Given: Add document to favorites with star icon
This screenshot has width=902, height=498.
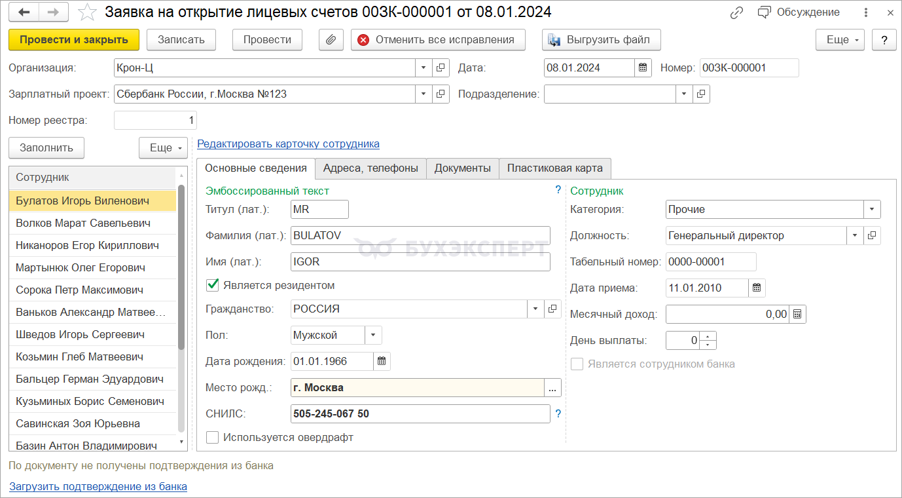Looking at the screenshot, I should pos(86,12).
